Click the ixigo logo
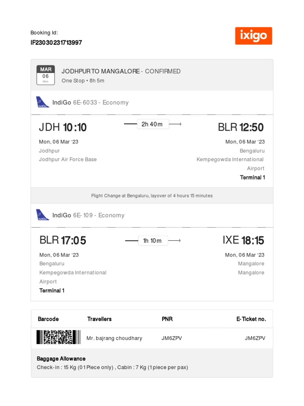This screenshot has height=406, width=304. coord(253,36)
